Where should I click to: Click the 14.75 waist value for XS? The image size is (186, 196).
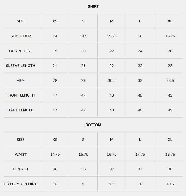[55, 154]
